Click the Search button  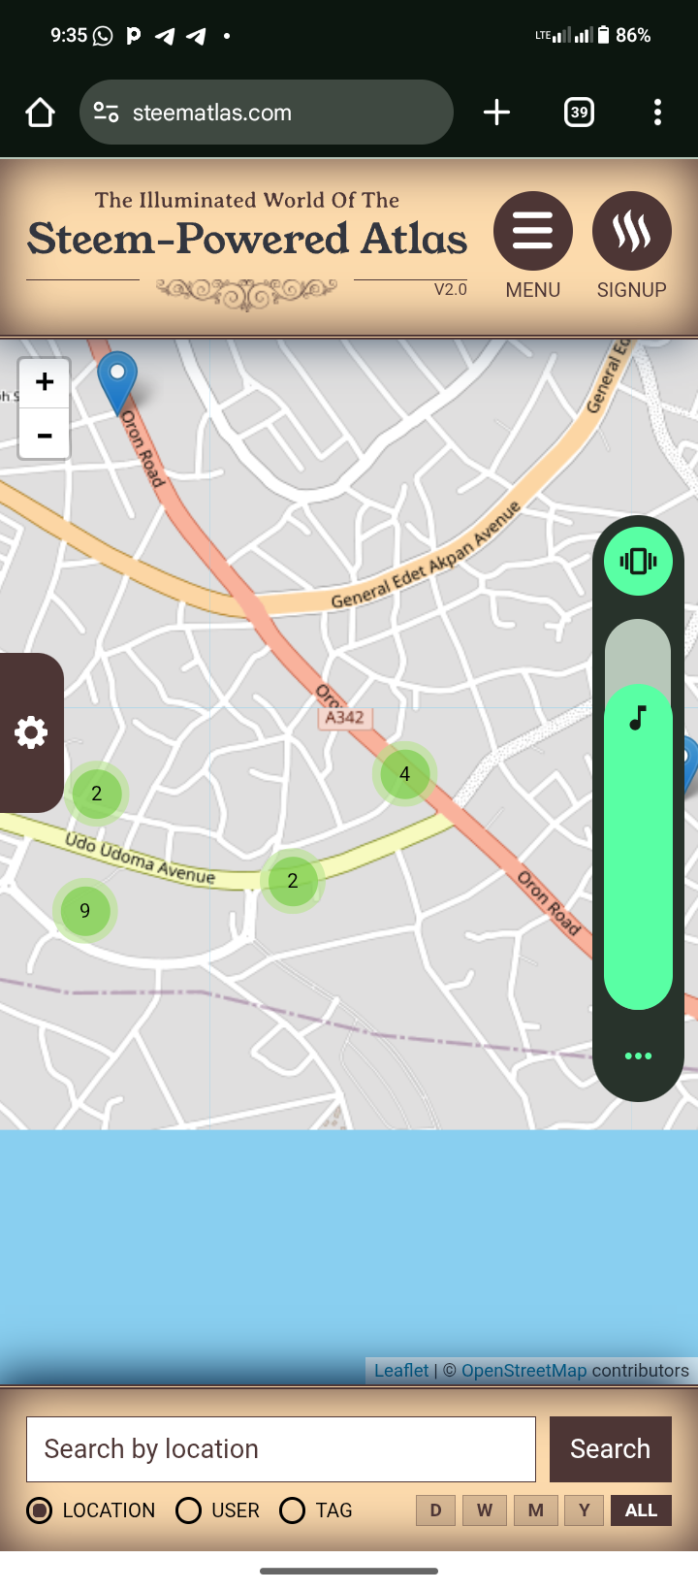(x=611, y=1449)
